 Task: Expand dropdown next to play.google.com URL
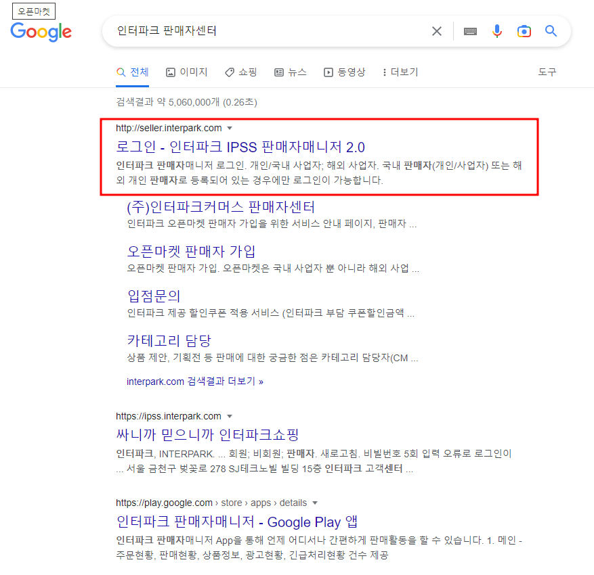[x=315, y=503]
